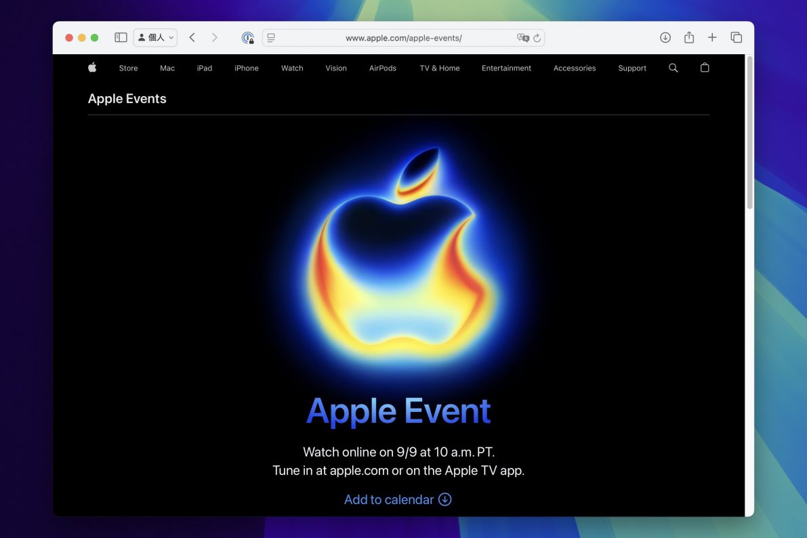Open the 個人 profile dropdown
This screenshot has width=807, height=538.
pyautogui.click(x=155, y=38)
